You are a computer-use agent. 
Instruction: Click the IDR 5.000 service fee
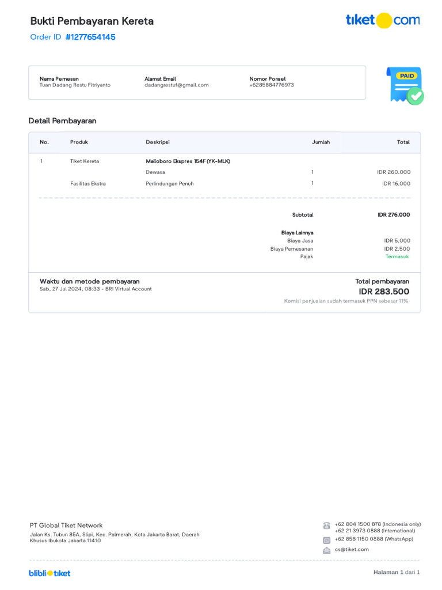tap(397, 240)
